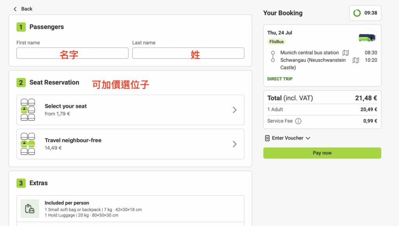
Task: Open map for Schwangau Neuschwanstein Castle stop
Action: 355,60
